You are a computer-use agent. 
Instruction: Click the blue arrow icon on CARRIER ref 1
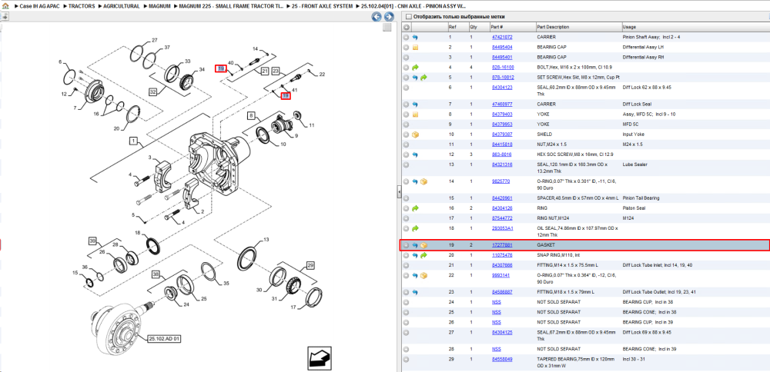tap(415, 37)
